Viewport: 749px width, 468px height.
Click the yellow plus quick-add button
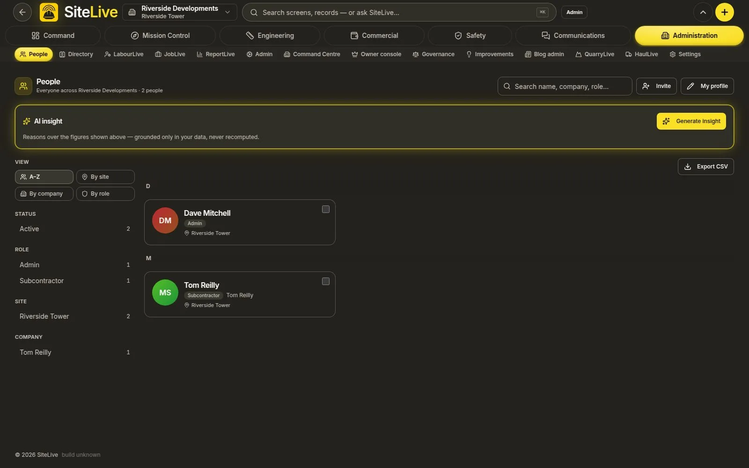(x=724, y=12)
